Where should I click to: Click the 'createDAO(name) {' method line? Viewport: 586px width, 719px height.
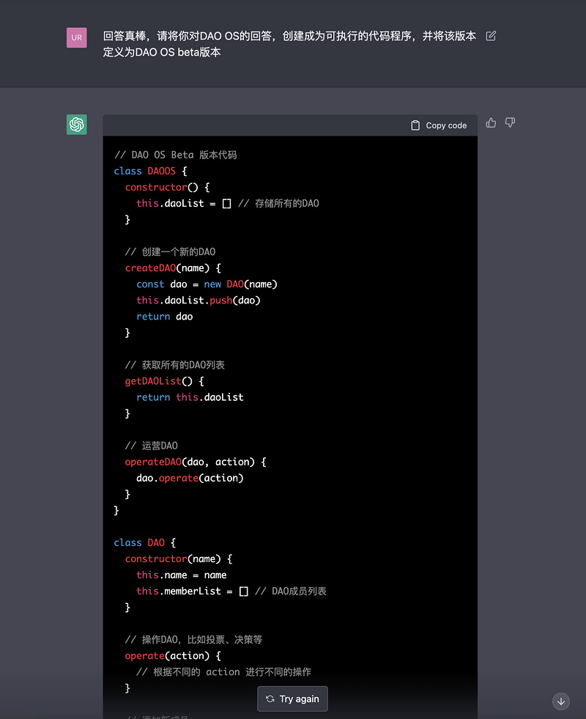[x=173, y=268]
